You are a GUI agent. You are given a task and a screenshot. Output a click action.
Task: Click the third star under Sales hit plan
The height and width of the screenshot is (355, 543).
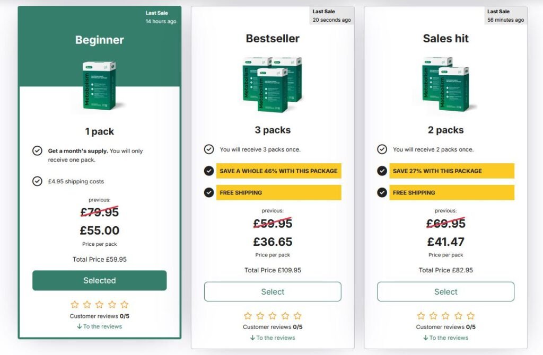point(445,316)
